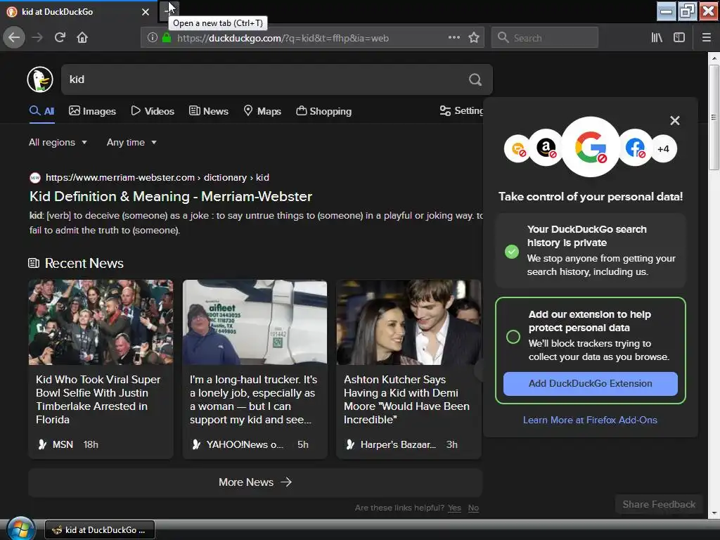Open the Firefox home page

[82, 38]
